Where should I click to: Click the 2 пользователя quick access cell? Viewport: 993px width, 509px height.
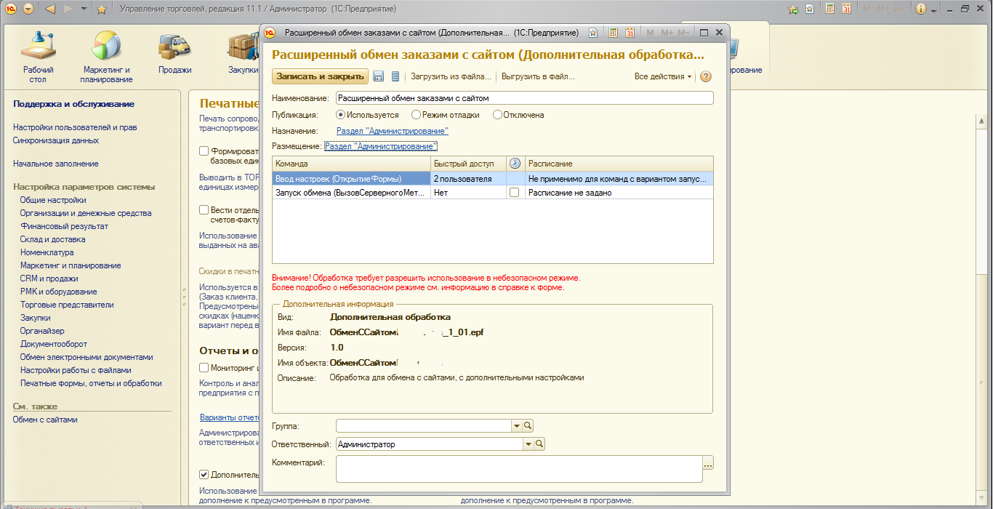468,178
